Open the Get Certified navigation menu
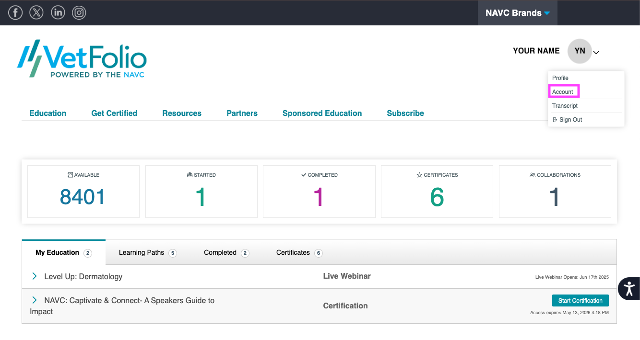The width and height of the screenshot is (640, 340). pyautogui.click(x=114, y=113)
